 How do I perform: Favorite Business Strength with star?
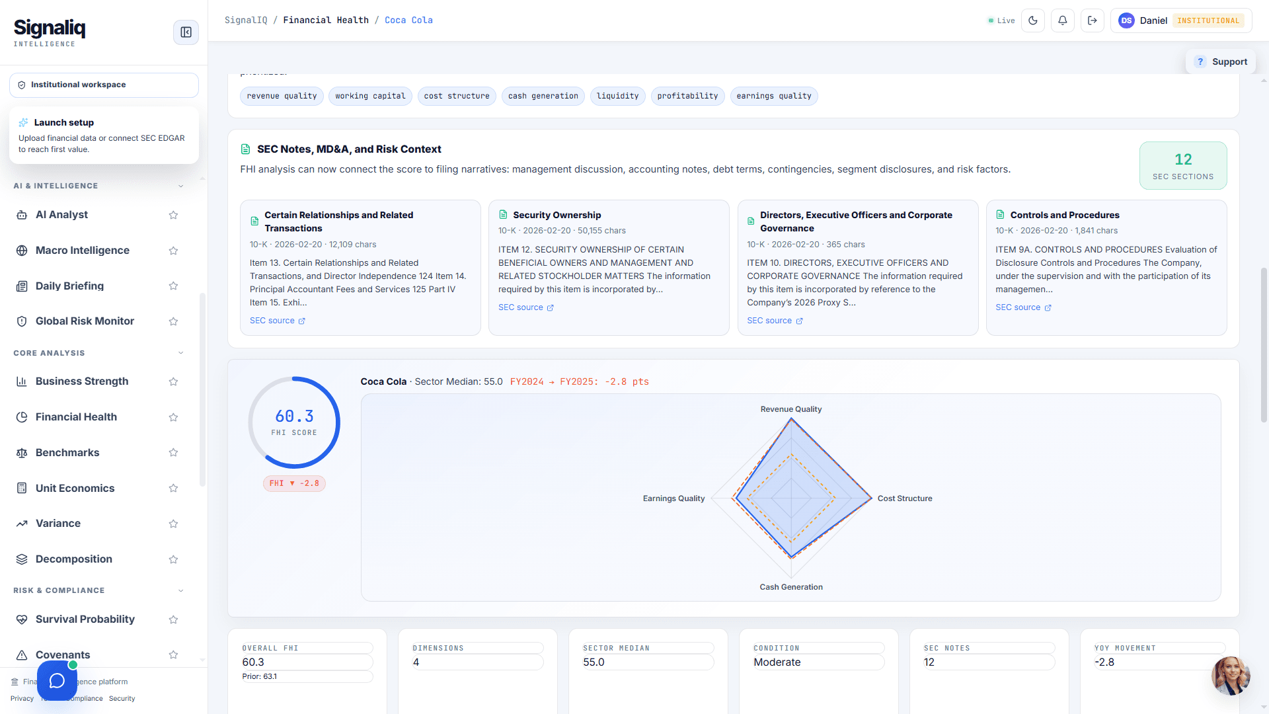coord(173,381)
